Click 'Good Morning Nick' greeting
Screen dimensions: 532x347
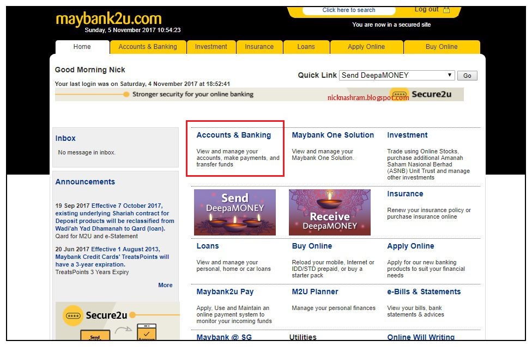[90, 70]
